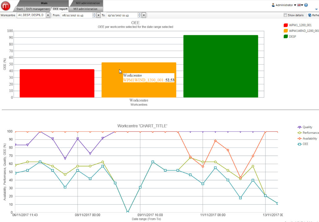Click the red M application logo

pos(6,6)
